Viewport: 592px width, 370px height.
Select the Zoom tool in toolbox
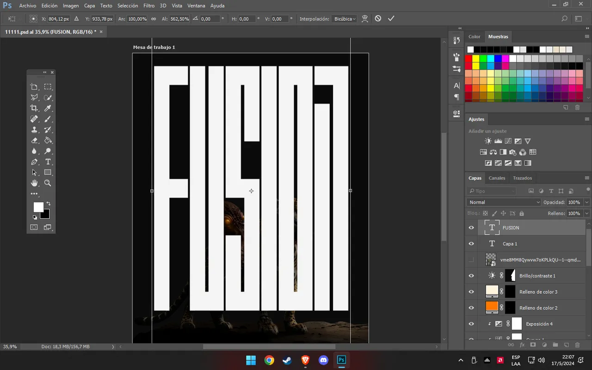click(48, 183)
